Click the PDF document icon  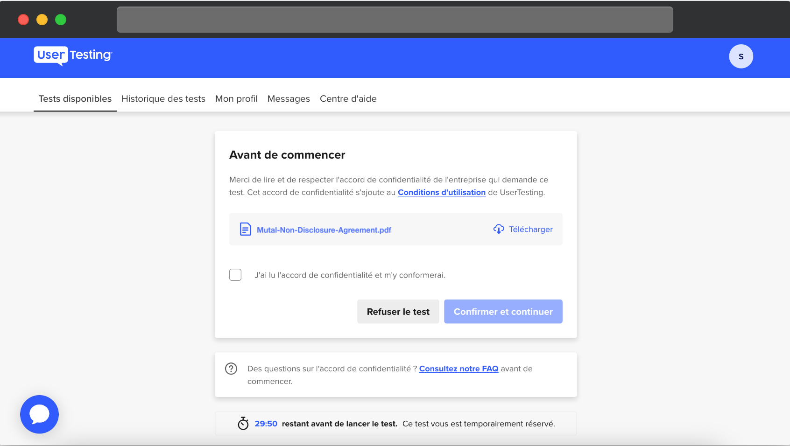tap(246, 229)
